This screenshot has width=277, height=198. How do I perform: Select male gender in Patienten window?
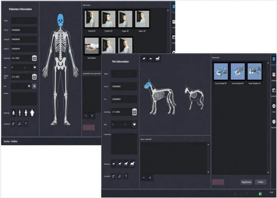coord(13,124)
